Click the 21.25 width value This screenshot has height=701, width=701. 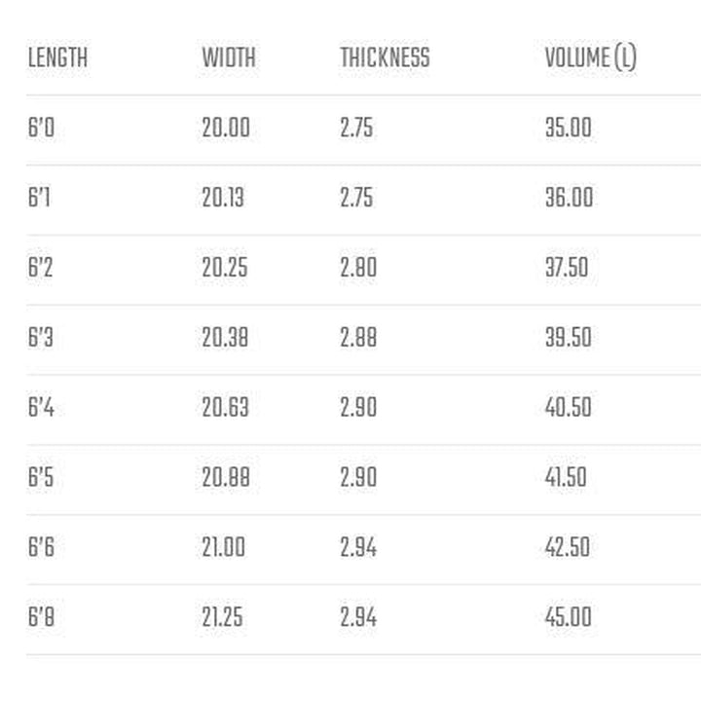[223, 617]
